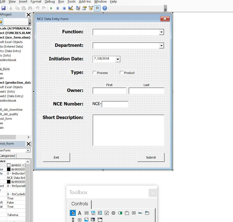Click the Undo arrow icon
233x222 pixels.
click(37, 8)
